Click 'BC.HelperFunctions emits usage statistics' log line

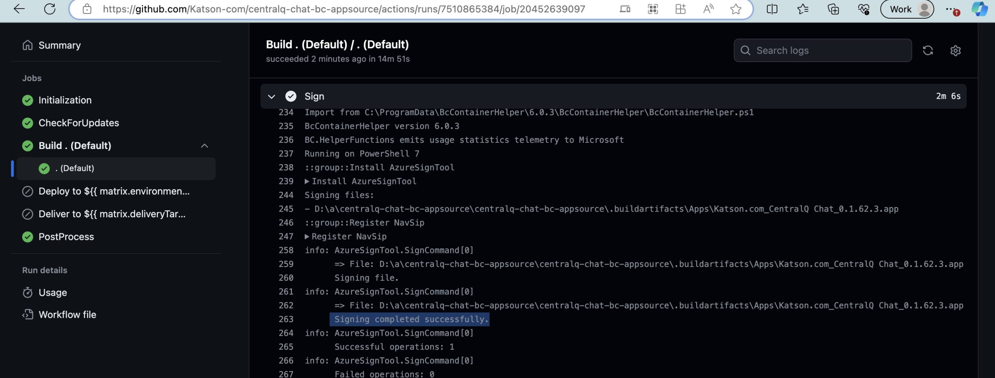(x=464, y=140)
